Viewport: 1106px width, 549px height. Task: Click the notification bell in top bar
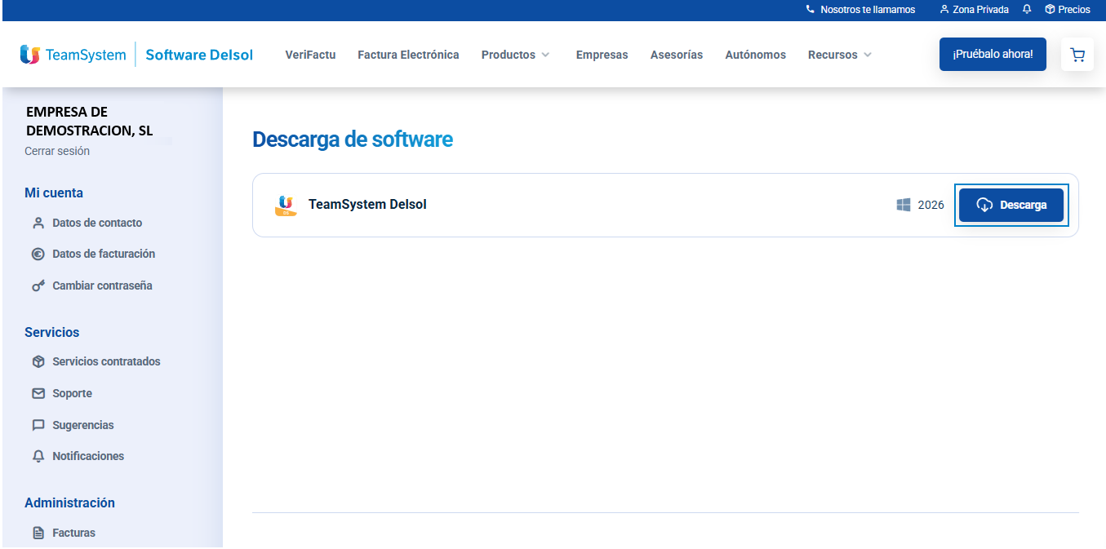pos(1027,10)
